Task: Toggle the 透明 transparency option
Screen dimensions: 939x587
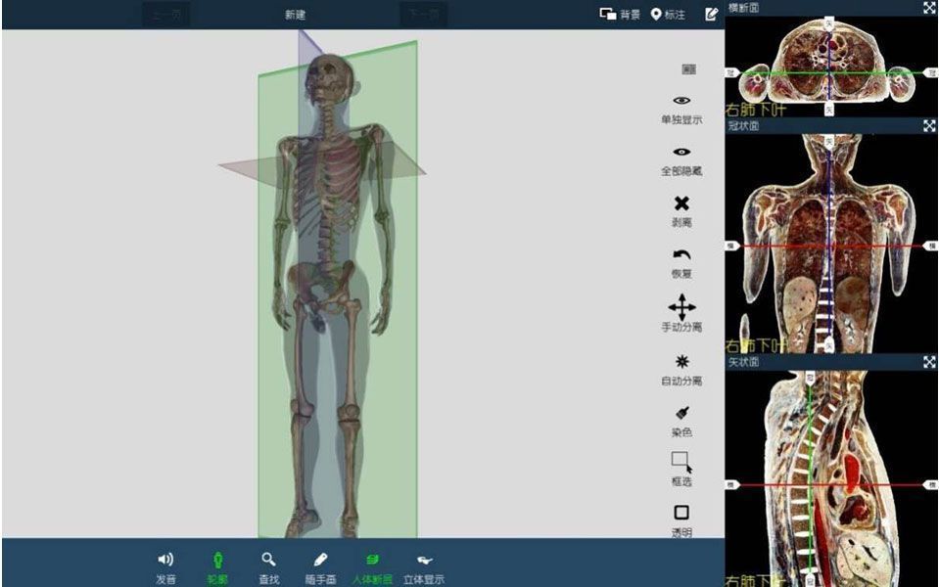Action: click(x=681, y=513)
